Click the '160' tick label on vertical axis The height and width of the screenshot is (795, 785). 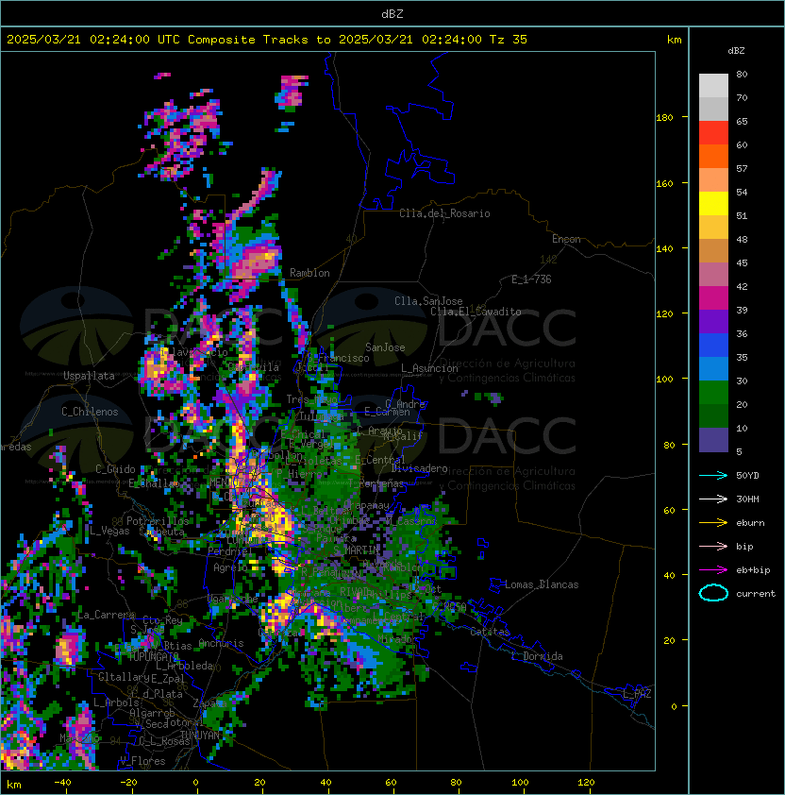pos(664,183)
